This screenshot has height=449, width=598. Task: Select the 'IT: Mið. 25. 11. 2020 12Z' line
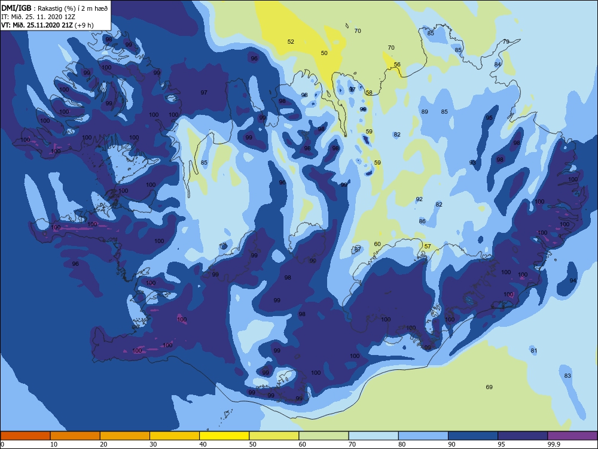(38, 17)
